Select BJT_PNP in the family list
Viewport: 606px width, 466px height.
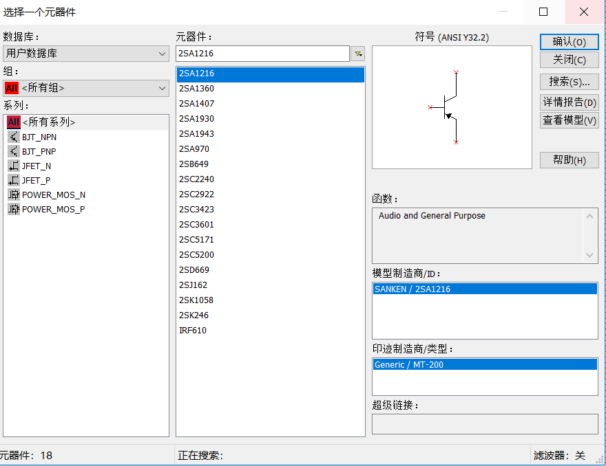click(39, 151)
